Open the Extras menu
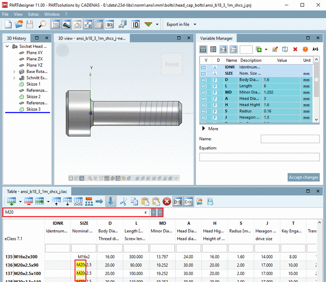This screenshot has height=282, width=326. click(33, 14)
